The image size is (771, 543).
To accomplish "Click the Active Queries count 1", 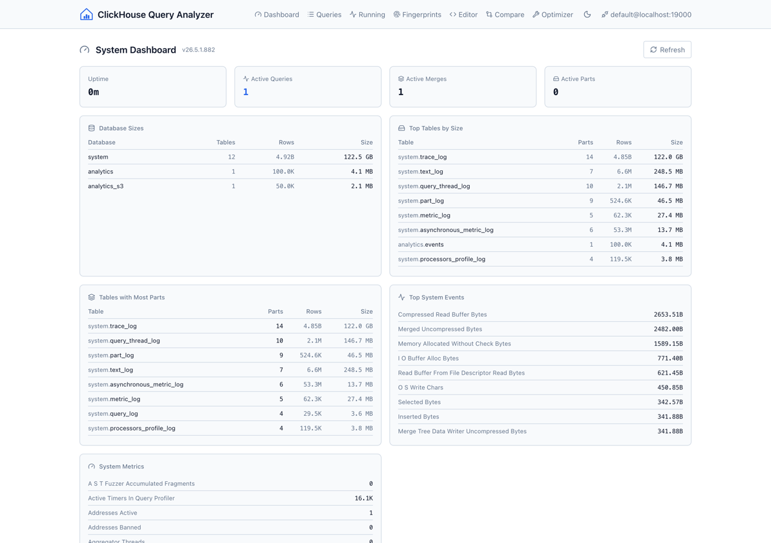I will 245,92.
